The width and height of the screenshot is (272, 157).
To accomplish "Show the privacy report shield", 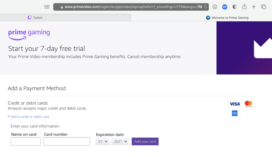I will pyautogui.click(x=235, y=7).
